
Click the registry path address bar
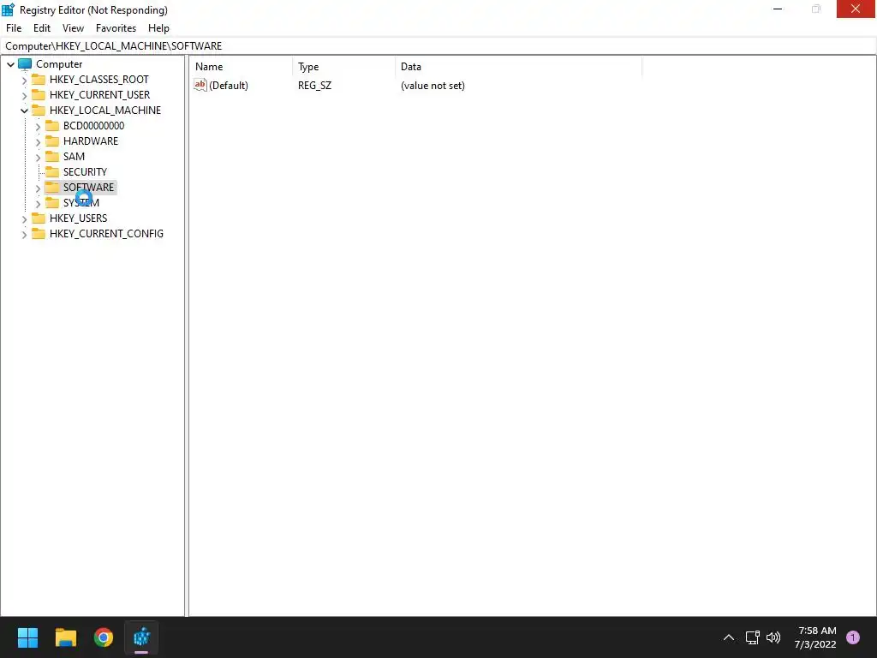pos(438,46)
